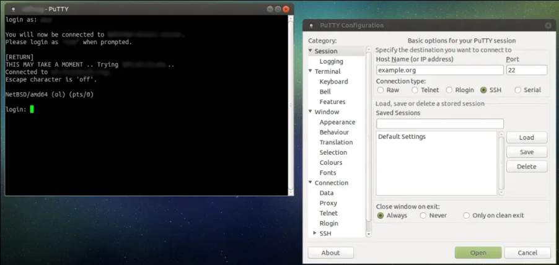This screenshot has width=559, height=265.
Task: Click the Delete session button
Action: point(527,167)
